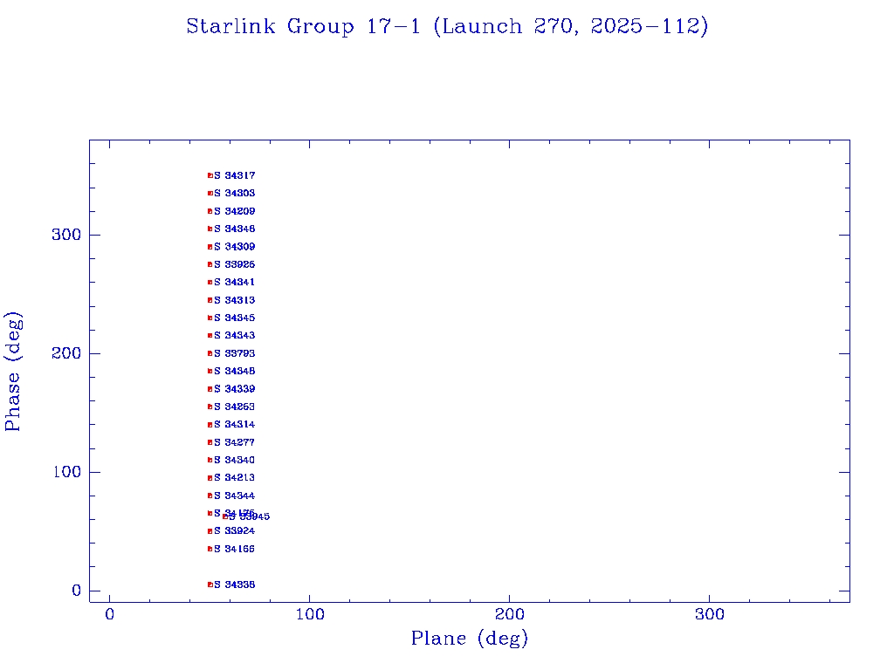Click the 300 tick label on y-axis

[x=71, y=235]
